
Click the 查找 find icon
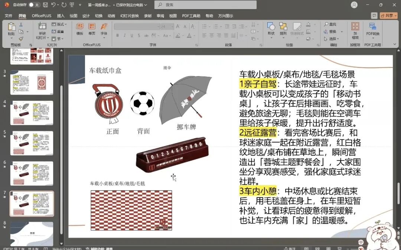[330, 24]
